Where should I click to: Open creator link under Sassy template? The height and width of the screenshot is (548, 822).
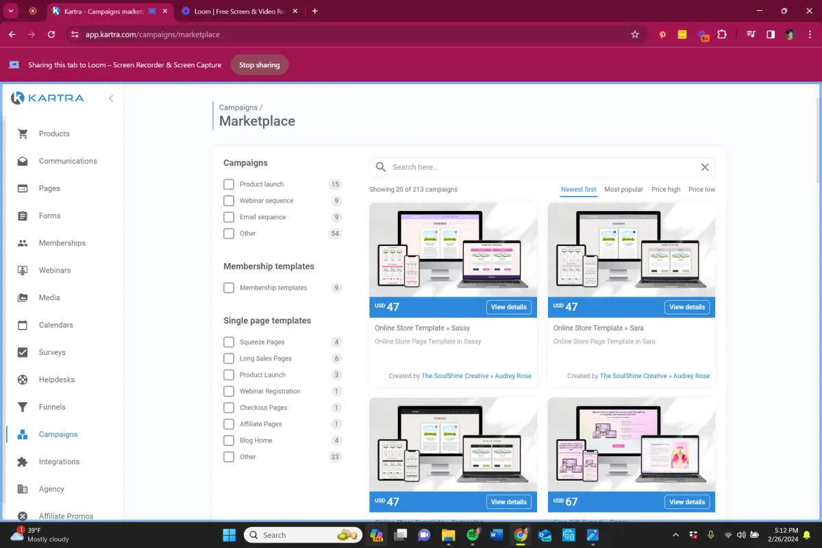[476, 376]
